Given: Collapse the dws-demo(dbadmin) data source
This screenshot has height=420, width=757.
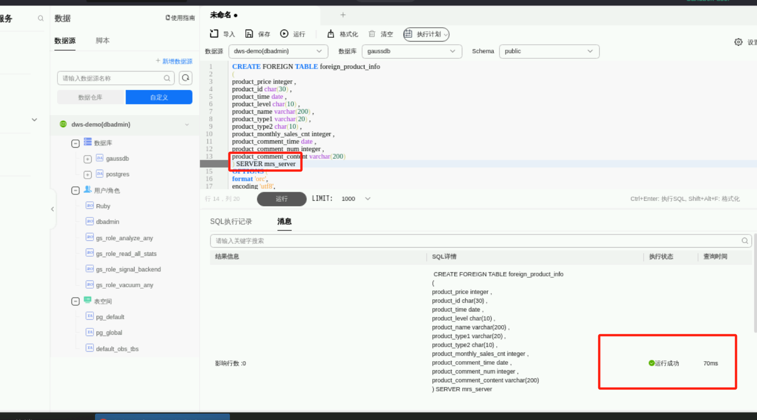Looking at the screenshot, I should click(x=187, y=124).
